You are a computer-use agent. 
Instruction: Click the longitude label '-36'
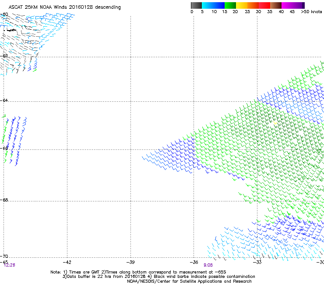[194, 262]
